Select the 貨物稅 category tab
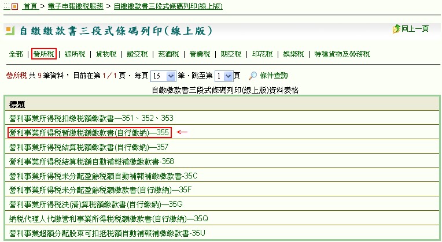This screenshot has width=442, height=242. click(106, 54)
